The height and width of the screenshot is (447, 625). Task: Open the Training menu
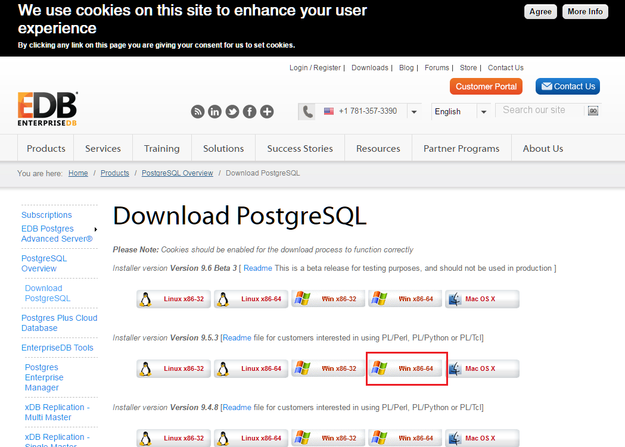[162, 148]
